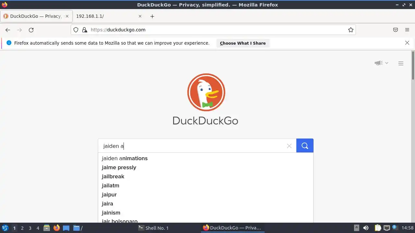Click Choose What I Share button
415x233 pixels.
[x=243, y=43]
